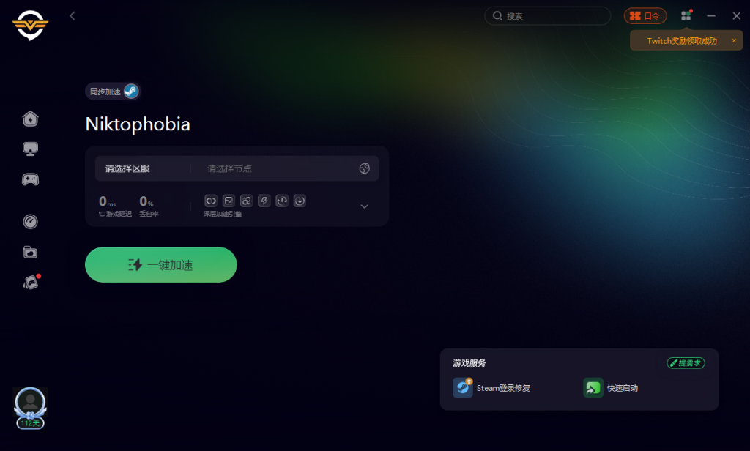Open the 请选择区服 server region selector
Screen dimensions: 750x451
127,168
